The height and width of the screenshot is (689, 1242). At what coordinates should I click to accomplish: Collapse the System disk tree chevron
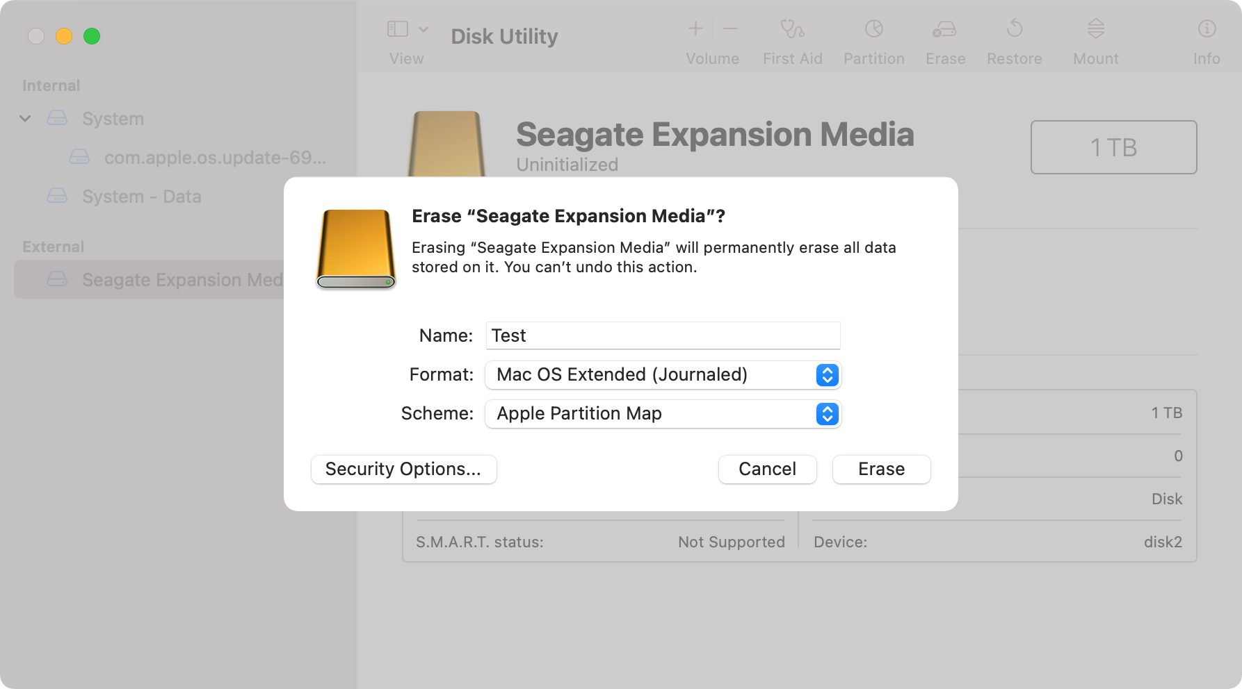[x=25, y=119]
